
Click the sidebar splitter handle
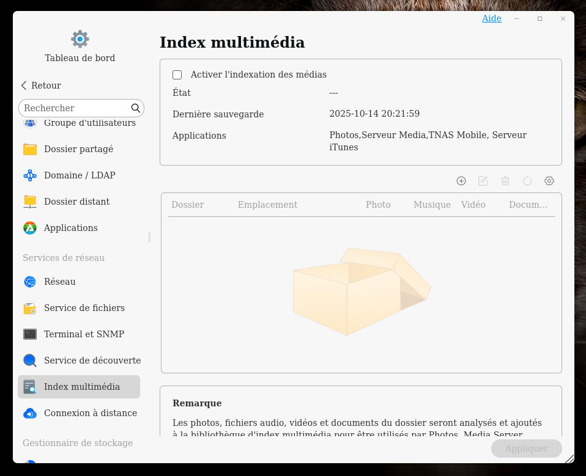(149, 237)
